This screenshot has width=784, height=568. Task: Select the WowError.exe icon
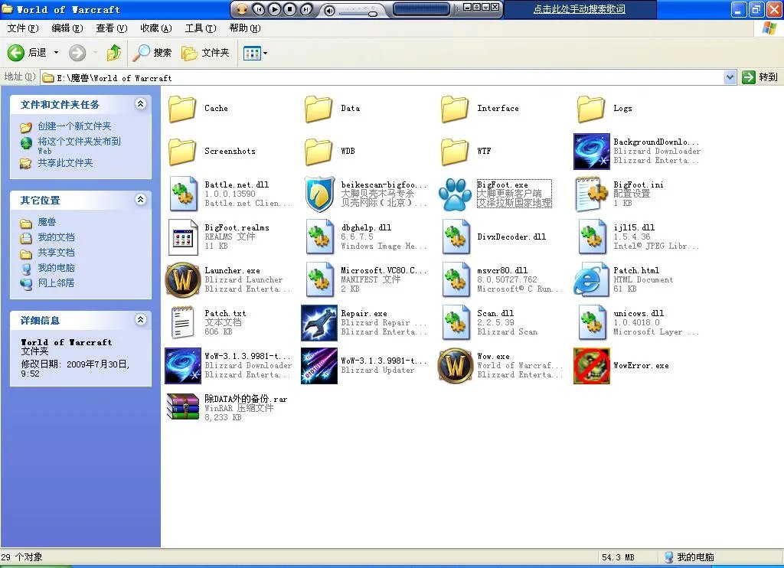[x=591, y=365]
